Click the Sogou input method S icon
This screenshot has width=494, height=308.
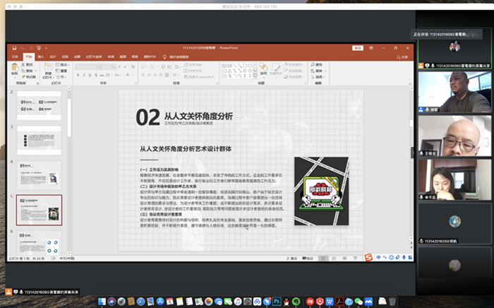(x=367, y=256)
